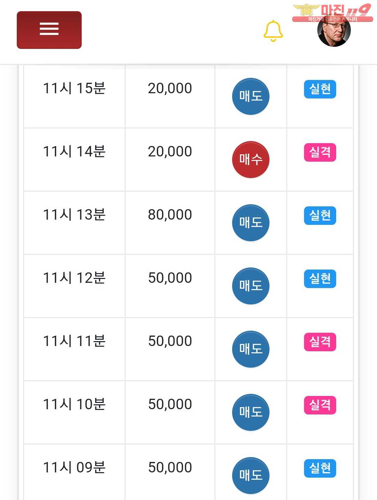Tap the 매도 circle at 11시 09분
The image size is (377, 500).
pos(251,475)
